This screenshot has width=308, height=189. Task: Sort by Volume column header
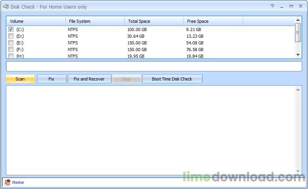click(x=35, y=21)
